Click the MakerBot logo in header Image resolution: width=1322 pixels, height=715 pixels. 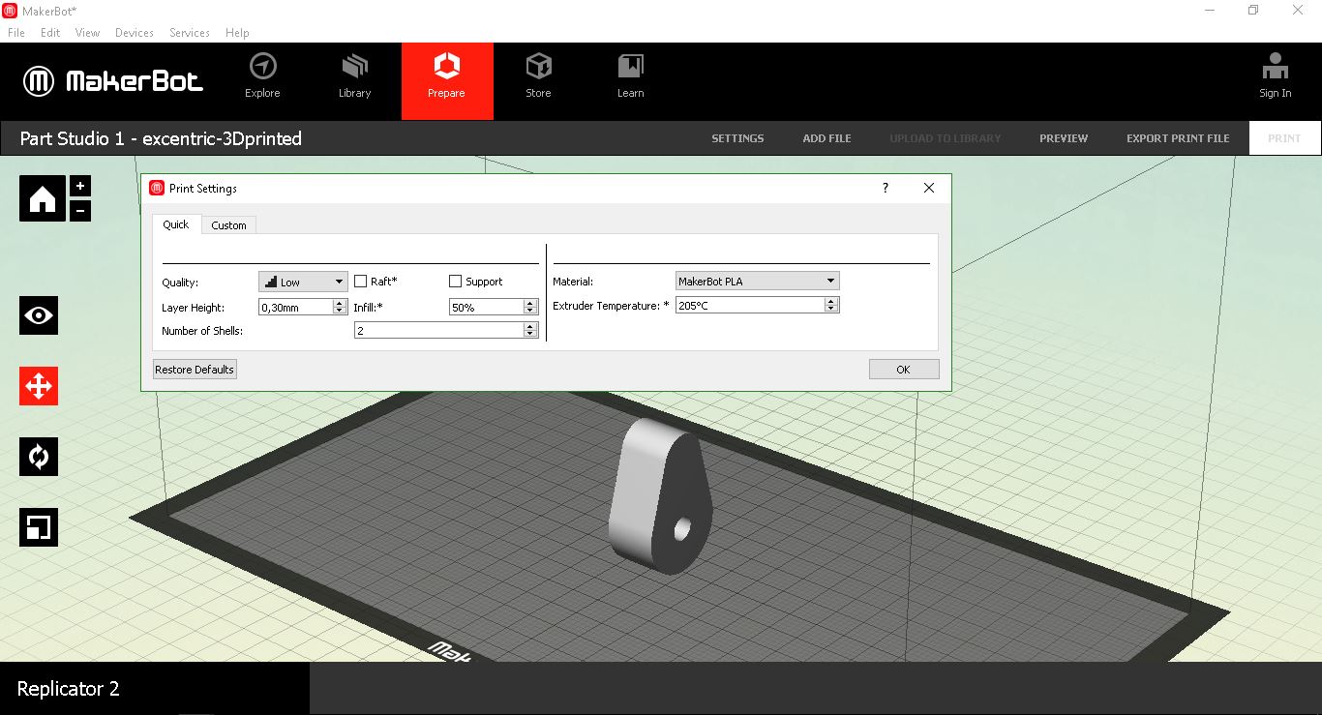click(113, 81)
